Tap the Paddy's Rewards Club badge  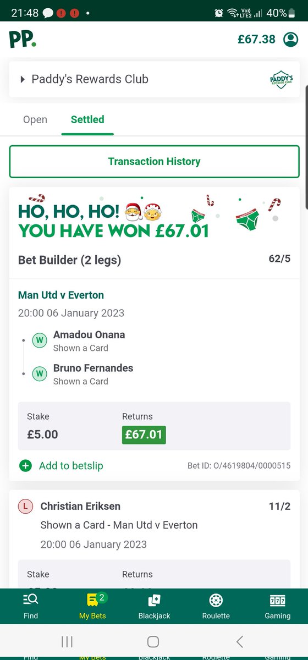click(281, 79)
